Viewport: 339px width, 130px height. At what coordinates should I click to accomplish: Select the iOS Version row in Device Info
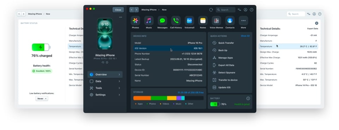point(168,48)
